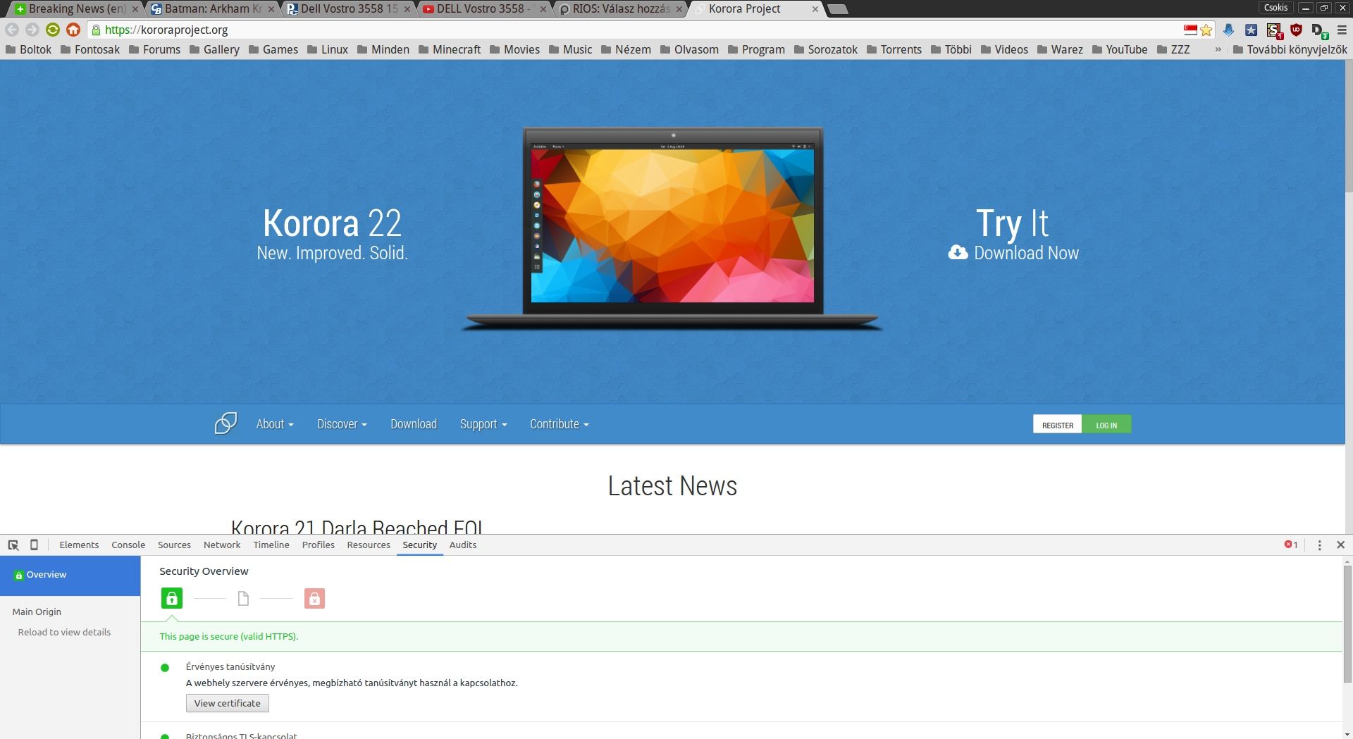Activate DevTools inspect element picker
Image resolution: width=1353 pixels, height=739 pixels.
(x=13, y=545)
